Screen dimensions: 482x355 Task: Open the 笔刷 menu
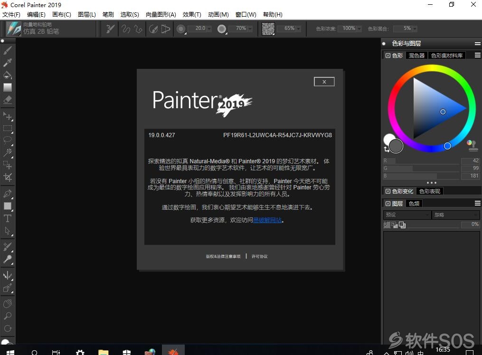pos(108,14)
